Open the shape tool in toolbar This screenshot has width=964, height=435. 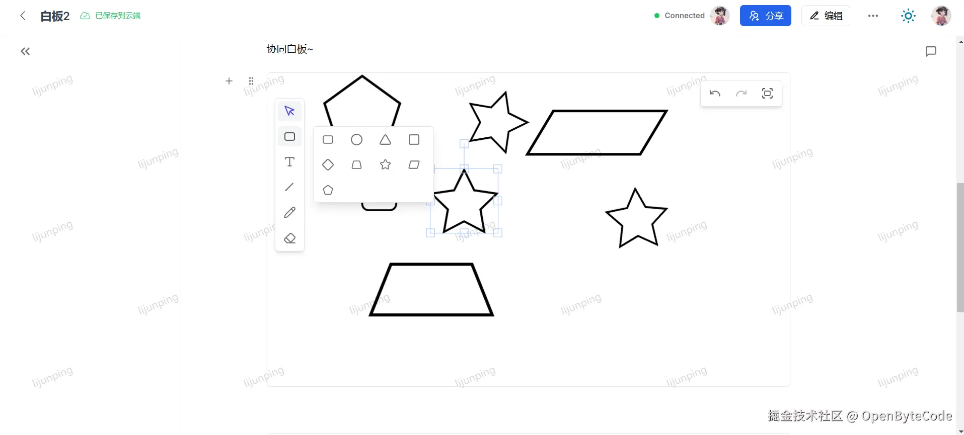click(x=289, y=137)
